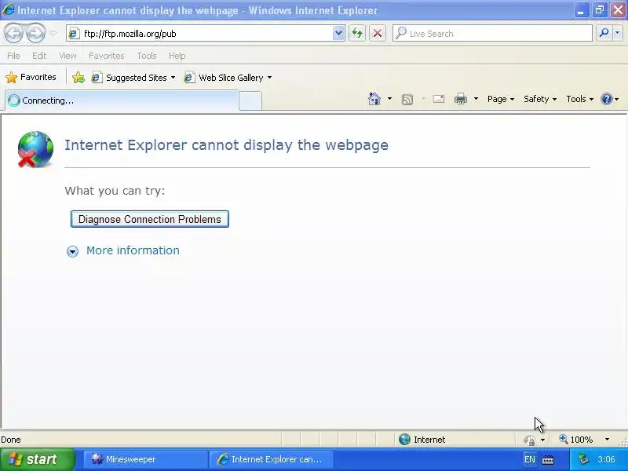This screenshot has width=628, height=471.
Task: Expand the More information arrow icon
Action: point(72,251)
